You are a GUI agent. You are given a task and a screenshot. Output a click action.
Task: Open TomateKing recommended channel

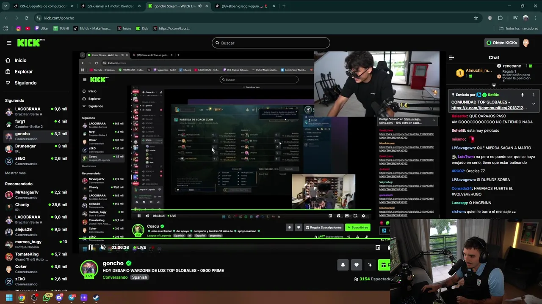[36, 257]
